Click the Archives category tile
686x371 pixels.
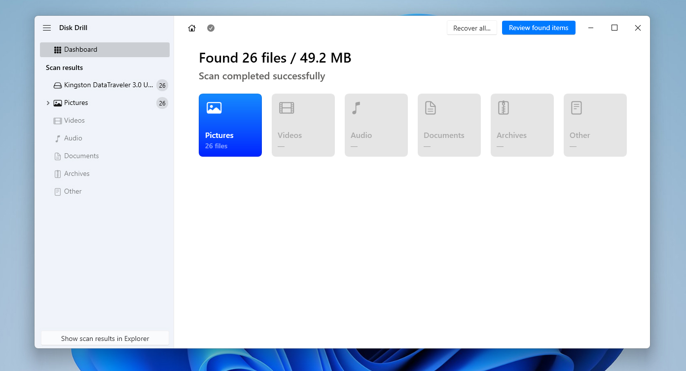point(522,125)
